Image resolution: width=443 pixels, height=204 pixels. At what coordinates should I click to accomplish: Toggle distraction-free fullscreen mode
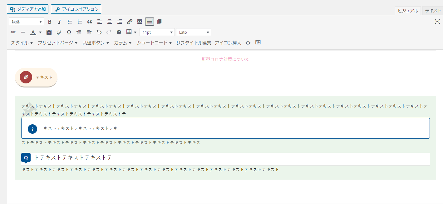coord(437,22)
